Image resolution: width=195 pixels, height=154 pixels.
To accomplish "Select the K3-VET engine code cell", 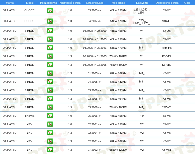I will 167,150.
